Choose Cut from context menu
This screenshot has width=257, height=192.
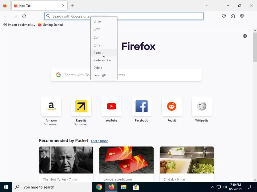[x=104, y=38]
